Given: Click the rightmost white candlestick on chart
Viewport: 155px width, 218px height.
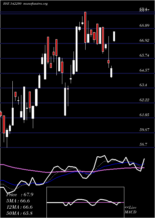Looking at the screenshot, I should coord(114,36).
